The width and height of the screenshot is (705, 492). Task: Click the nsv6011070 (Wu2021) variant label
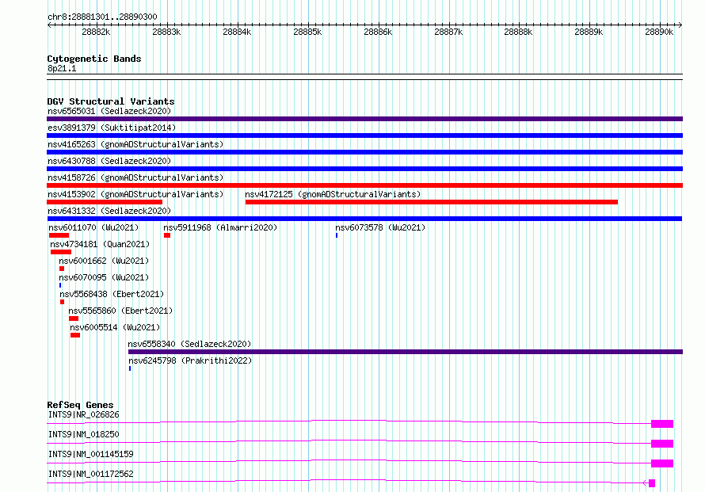tap(93, 227)
